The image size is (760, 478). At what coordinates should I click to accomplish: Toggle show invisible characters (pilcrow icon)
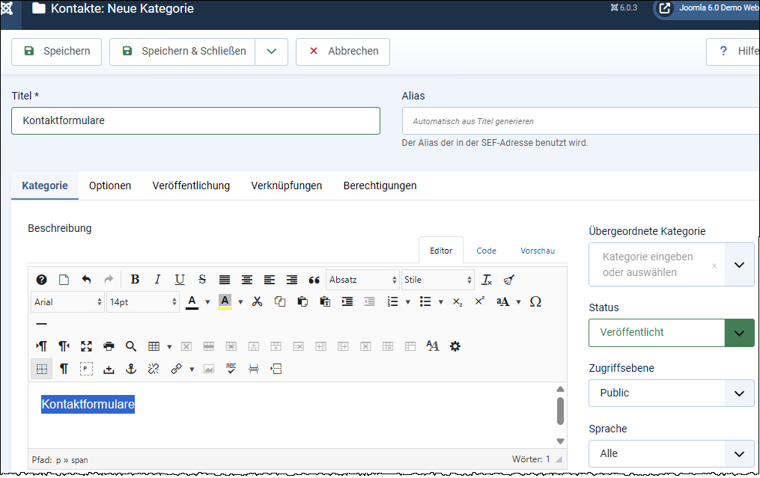pyautogui.click(x=64, y=369)
